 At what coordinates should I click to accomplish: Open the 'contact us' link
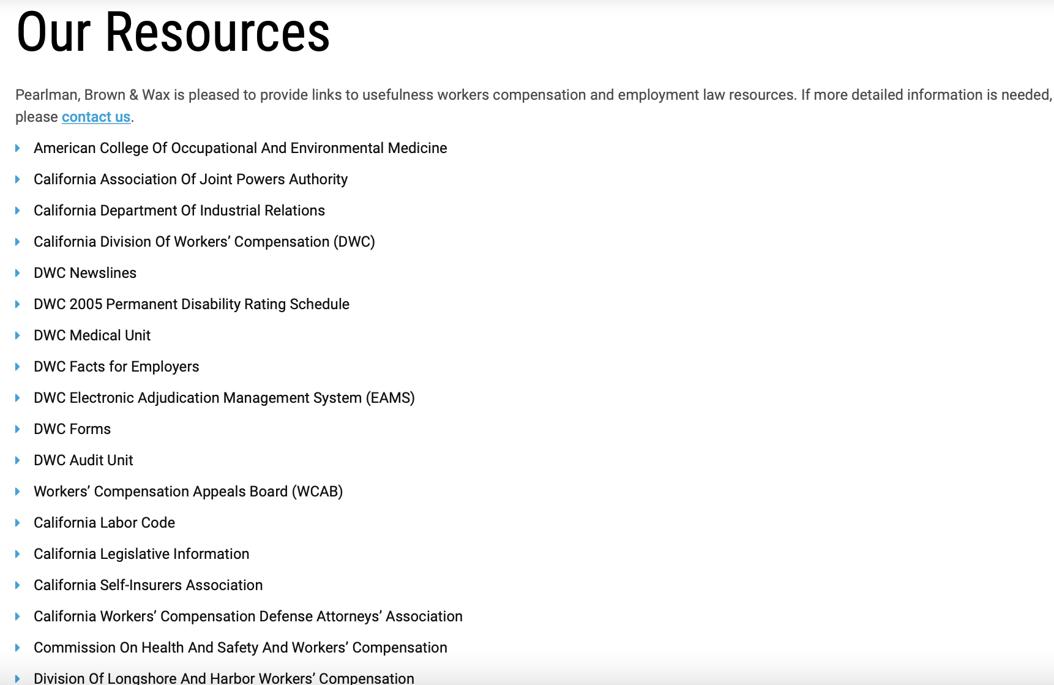(x=96, y=117)
